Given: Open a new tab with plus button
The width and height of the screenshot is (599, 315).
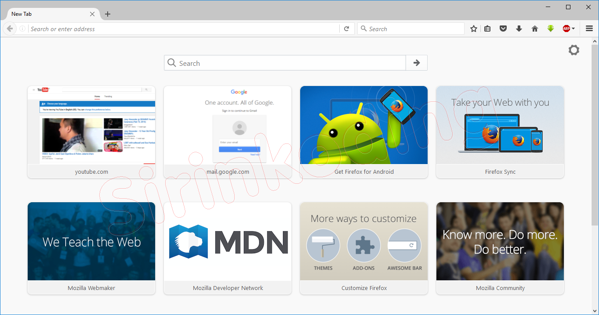Looking at the screenshot, I should (108, 14).
